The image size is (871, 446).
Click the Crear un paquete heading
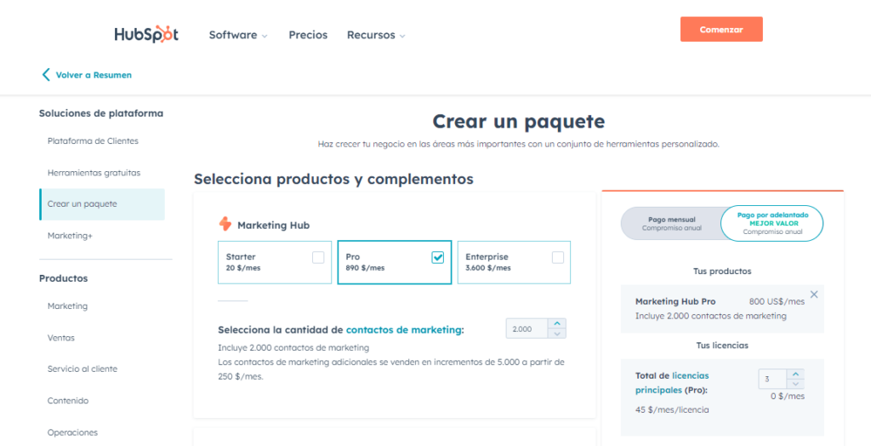coord(518,121)
